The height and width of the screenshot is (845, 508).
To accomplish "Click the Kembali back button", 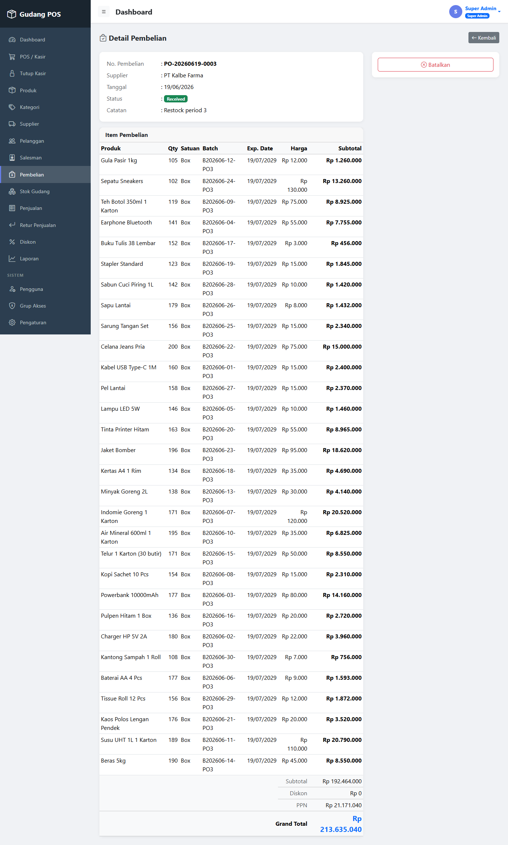I will 484,38.
